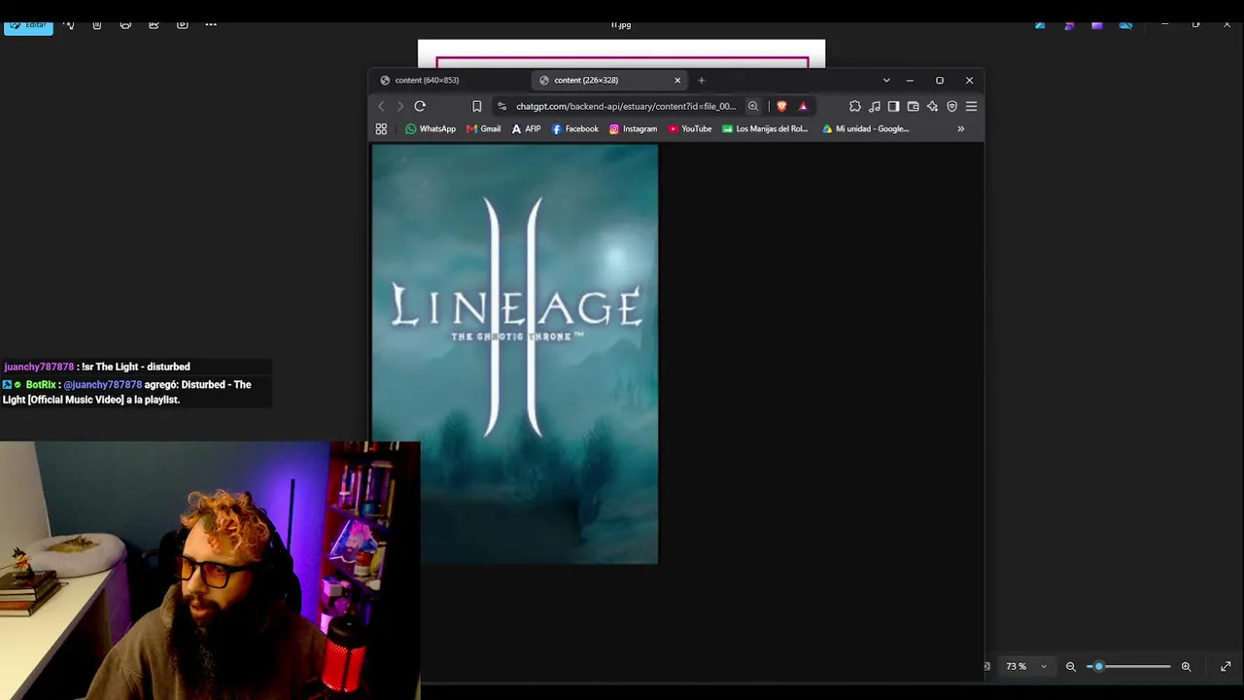Go forward in the browser

pos(400,106)
